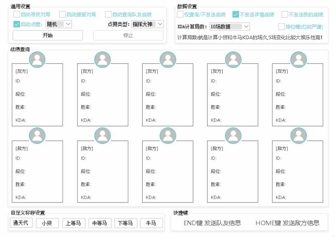Viewport: 335px width, 237px height.
Task: Click the second 友方 player avatar
Action: coord(103,59)
